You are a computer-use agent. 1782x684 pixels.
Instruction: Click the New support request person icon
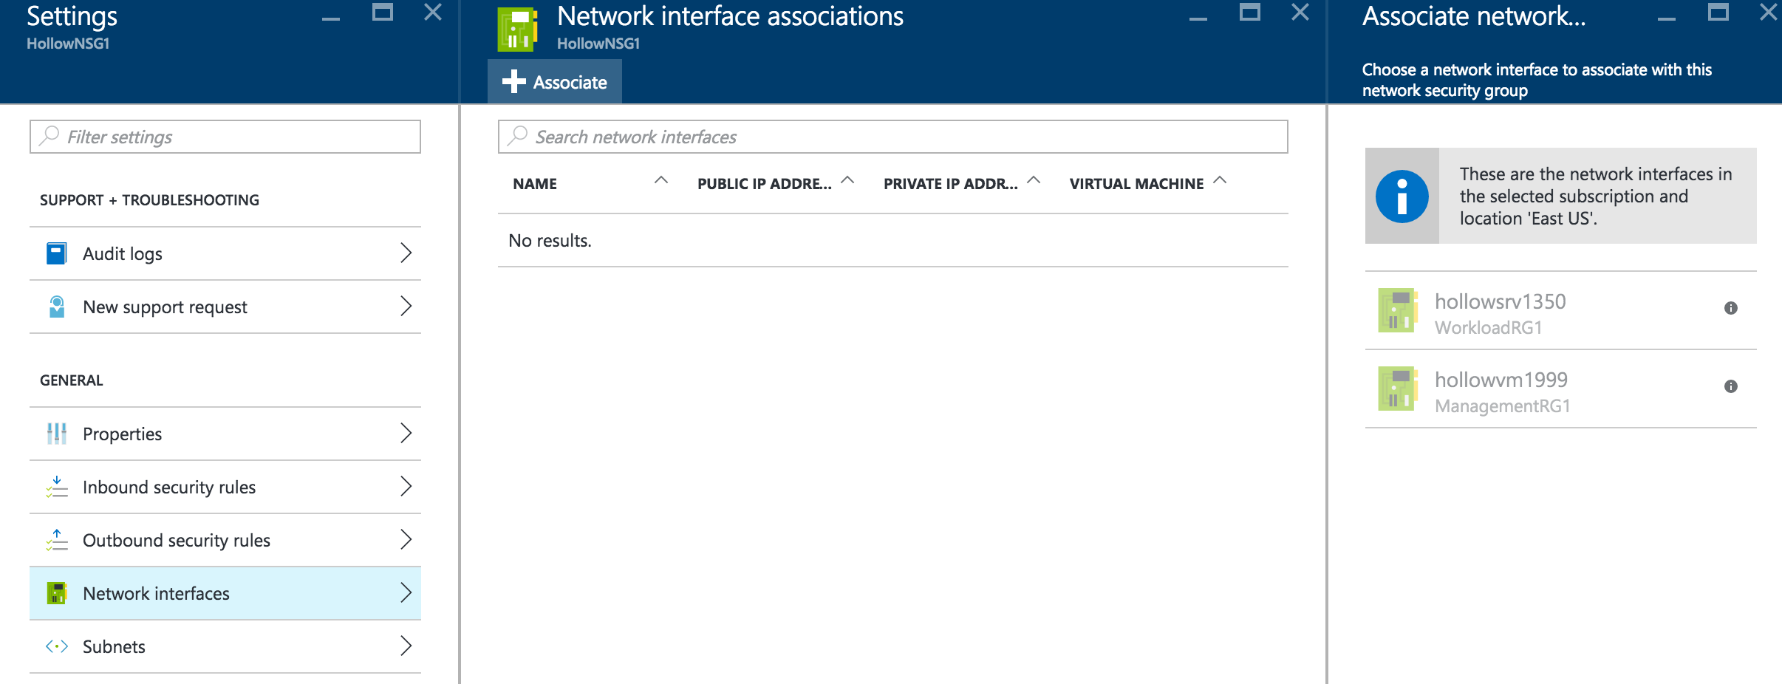(56, 307)
